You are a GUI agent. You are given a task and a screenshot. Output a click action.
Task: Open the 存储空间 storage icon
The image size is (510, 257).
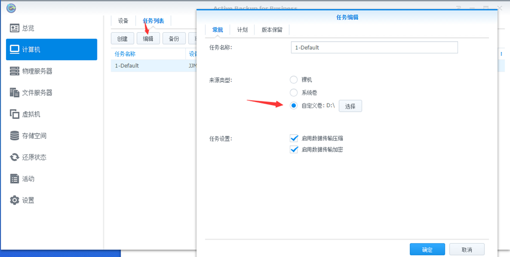click(x=15, y=136)
